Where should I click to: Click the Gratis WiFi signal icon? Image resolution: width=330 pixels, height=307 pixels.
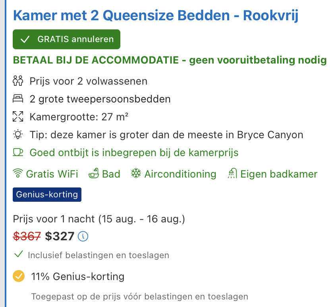18,174
